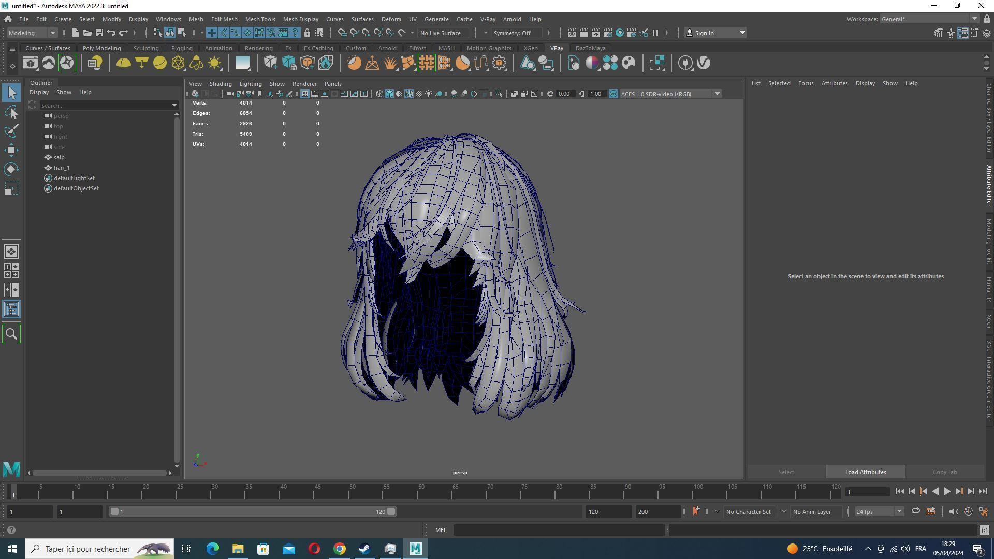Open the Mesh Tools menu
The width and height of the screenshot is (994, 559).
point(260,19)
